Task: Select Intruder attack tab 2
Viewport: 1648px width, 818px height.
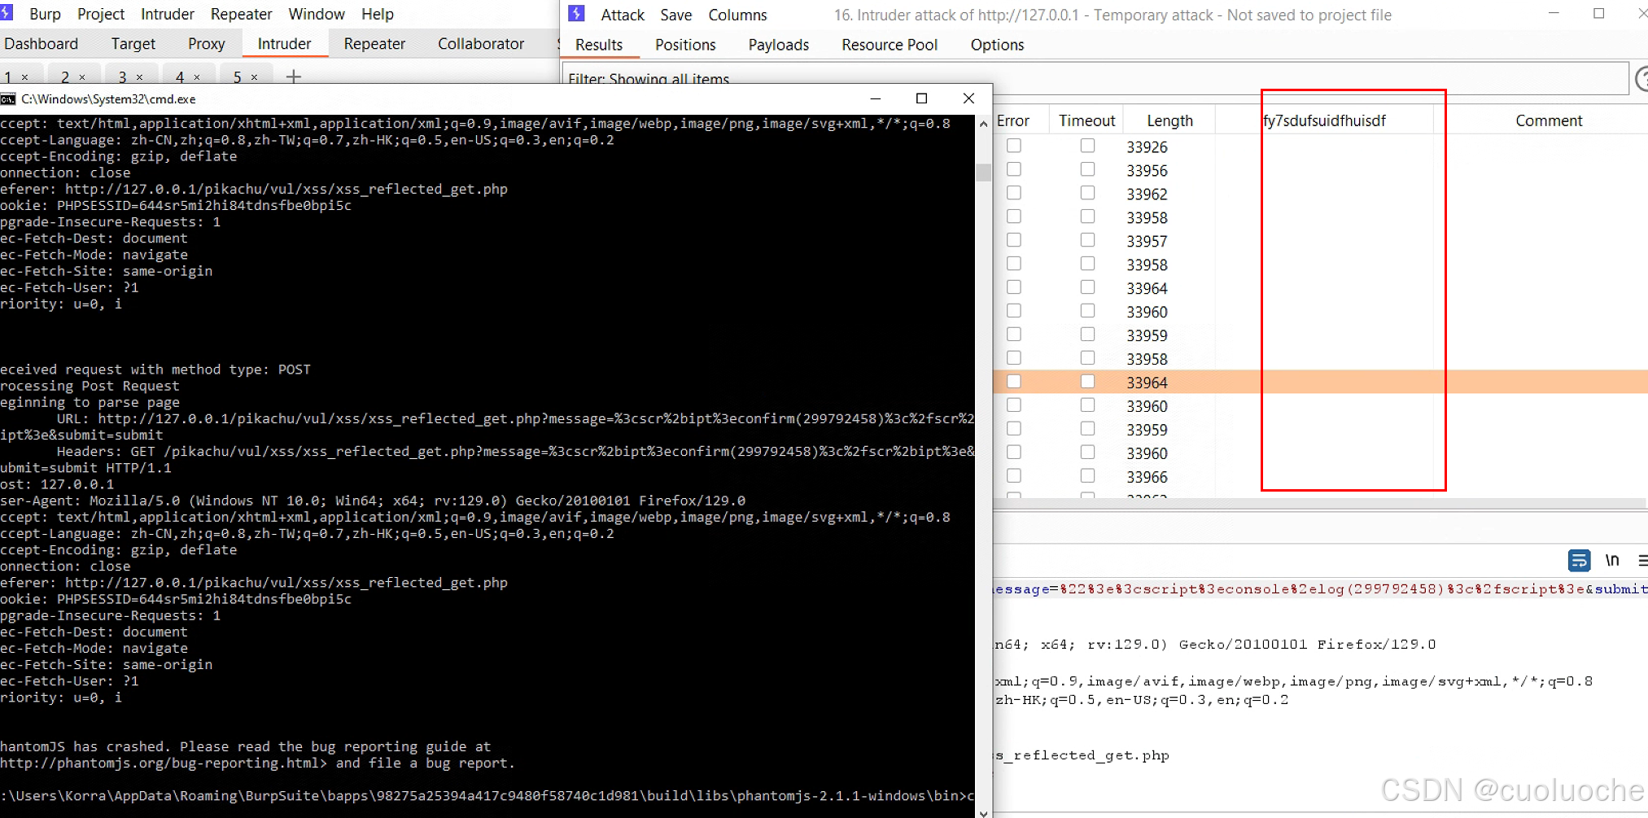Action: click(x=65, y=77)
